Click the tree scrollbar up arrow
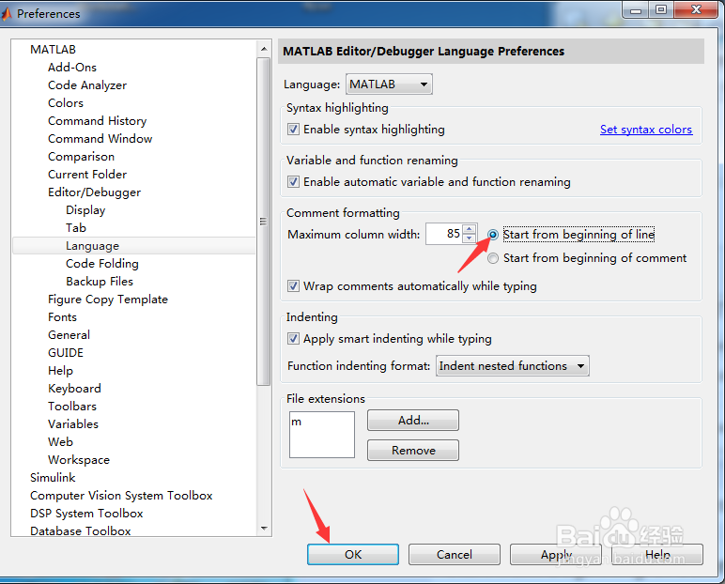Image resolution: width=725 pixels, height=584 pixels. (264, 49)
